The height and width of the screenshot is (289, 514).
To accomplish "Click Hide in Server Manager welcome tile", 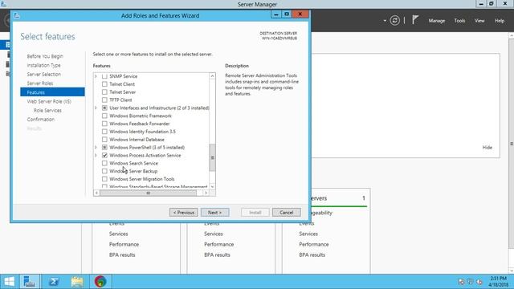I will pos(487,148).
